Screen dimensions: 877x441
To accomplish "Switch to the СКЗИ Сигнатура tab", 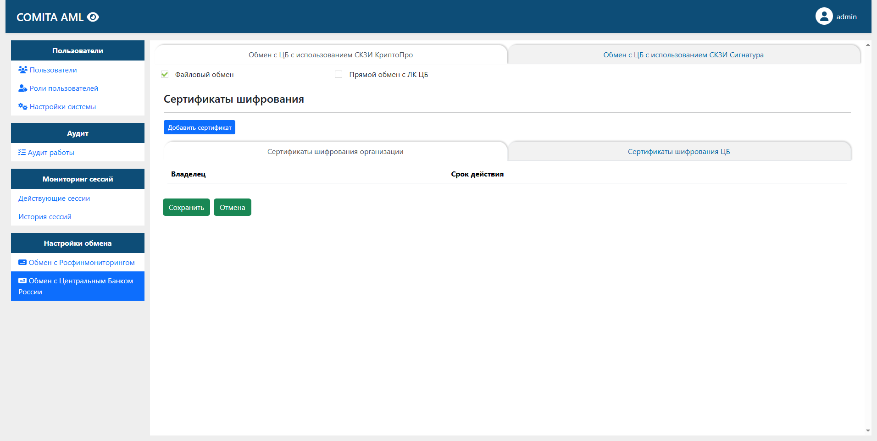I will click(683, 55).
